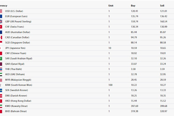Viewport: 174px width, 116px height.
Task: Click the Kuwaiti flag beside KWD
Action: (x=1, y=106)
